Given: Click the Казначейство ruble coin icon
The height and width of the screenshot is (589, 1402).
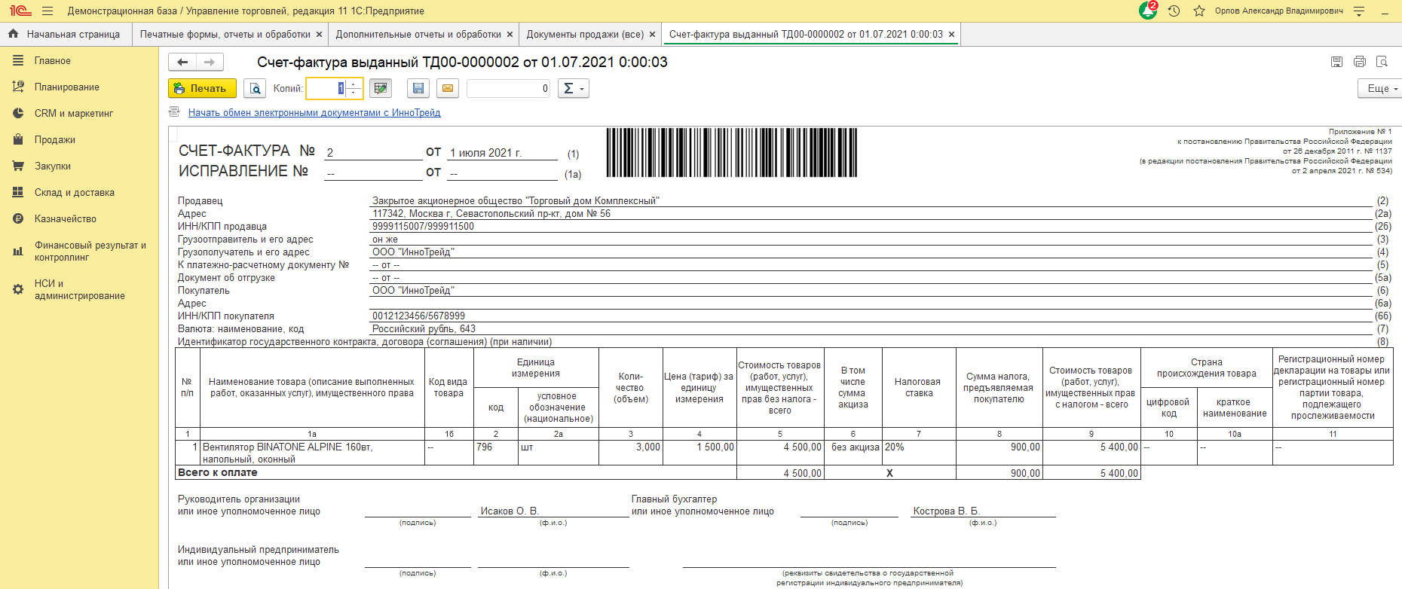Looking at the screenshot, I should coord(18,218).
